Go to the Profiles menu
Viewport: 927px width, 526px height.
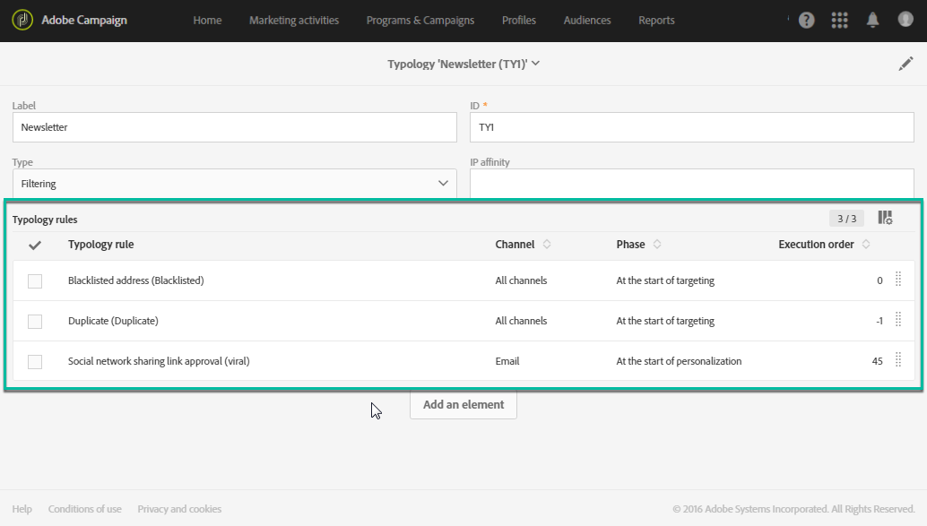pos(519,21)
